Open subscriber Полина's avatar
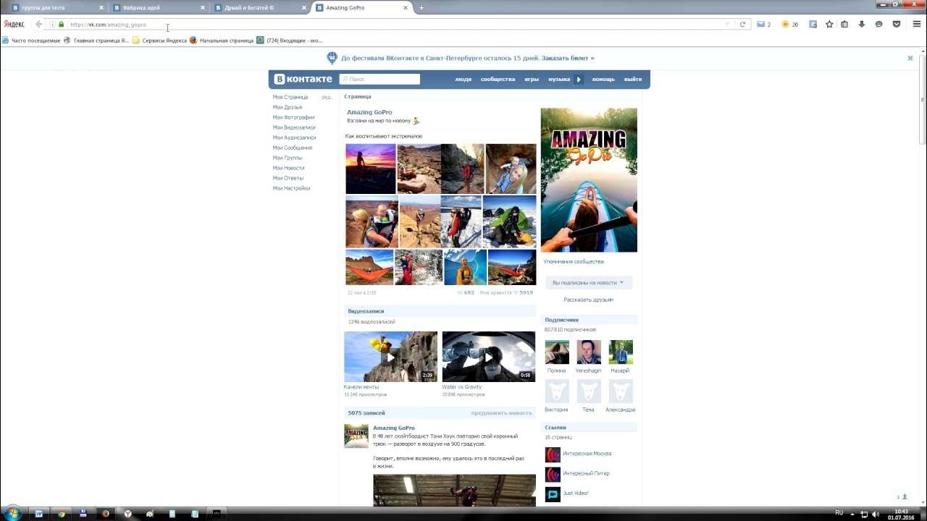The width and height of the screenshot is (927, 521). 557,352
